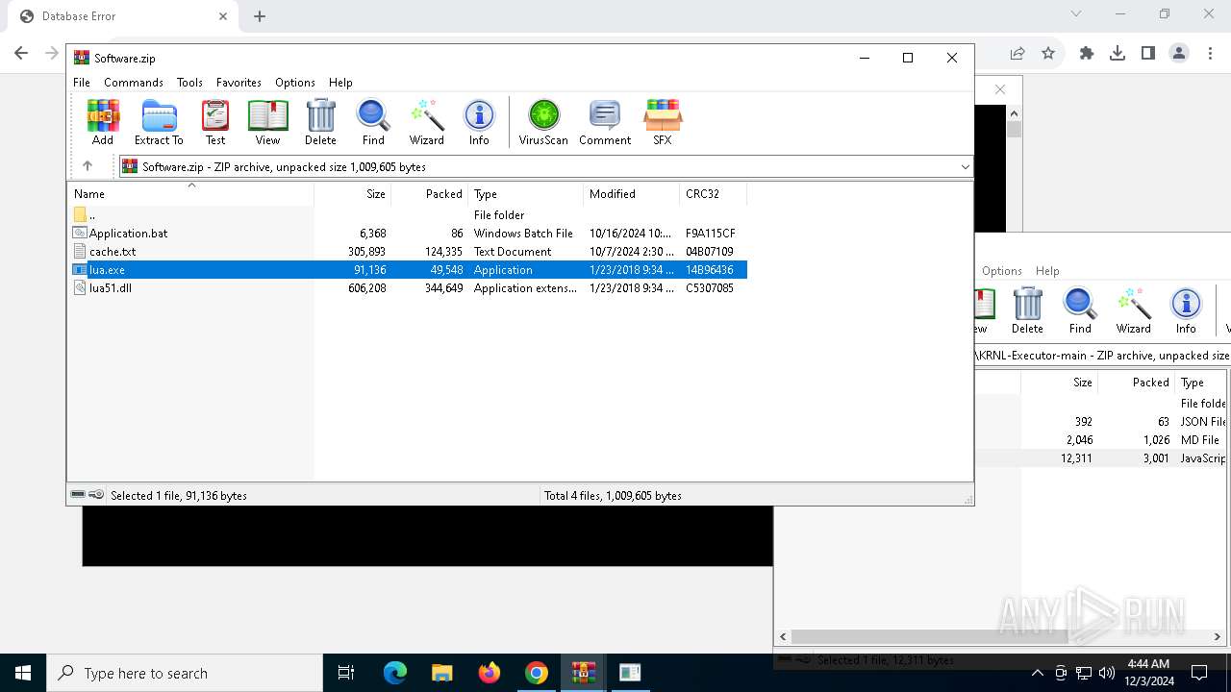The height and width of the screenshot is (692, 1231).
Task: Open the notifications action center
Action: [x=1199, y=673]
